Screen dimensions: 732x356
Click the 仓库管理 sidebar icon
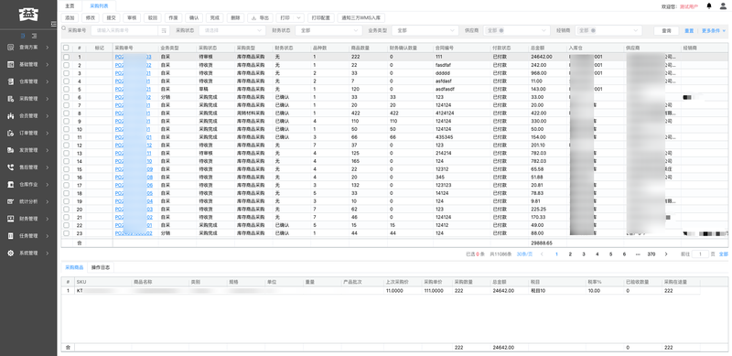pos(11,81)
